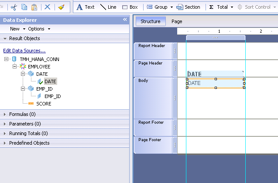The width and height of the screenshot is (278, 183).
Task: Select the Line drawing tool
Action: coord(108,7)
